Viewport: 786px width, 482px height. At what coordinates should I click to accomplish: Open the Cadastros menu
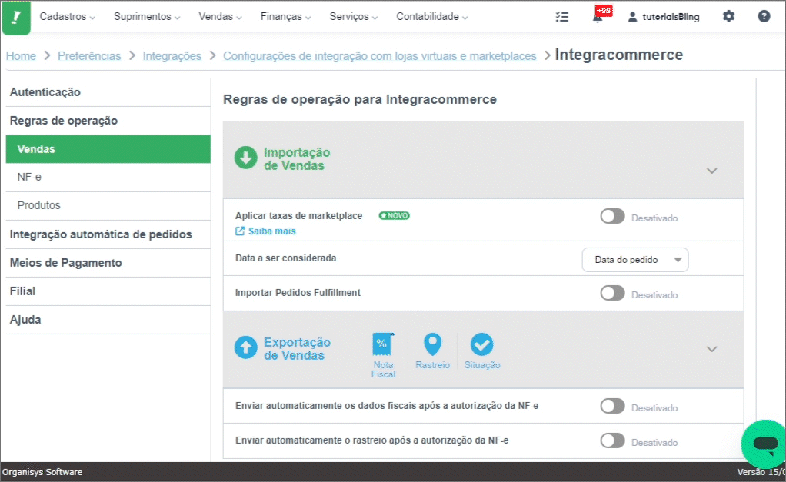[x=67, y=17]
